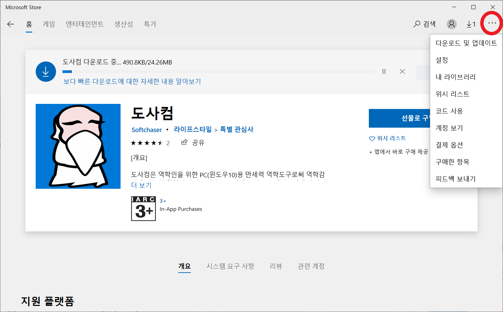Select 결제 옵션 from the menu

point(466,145)
